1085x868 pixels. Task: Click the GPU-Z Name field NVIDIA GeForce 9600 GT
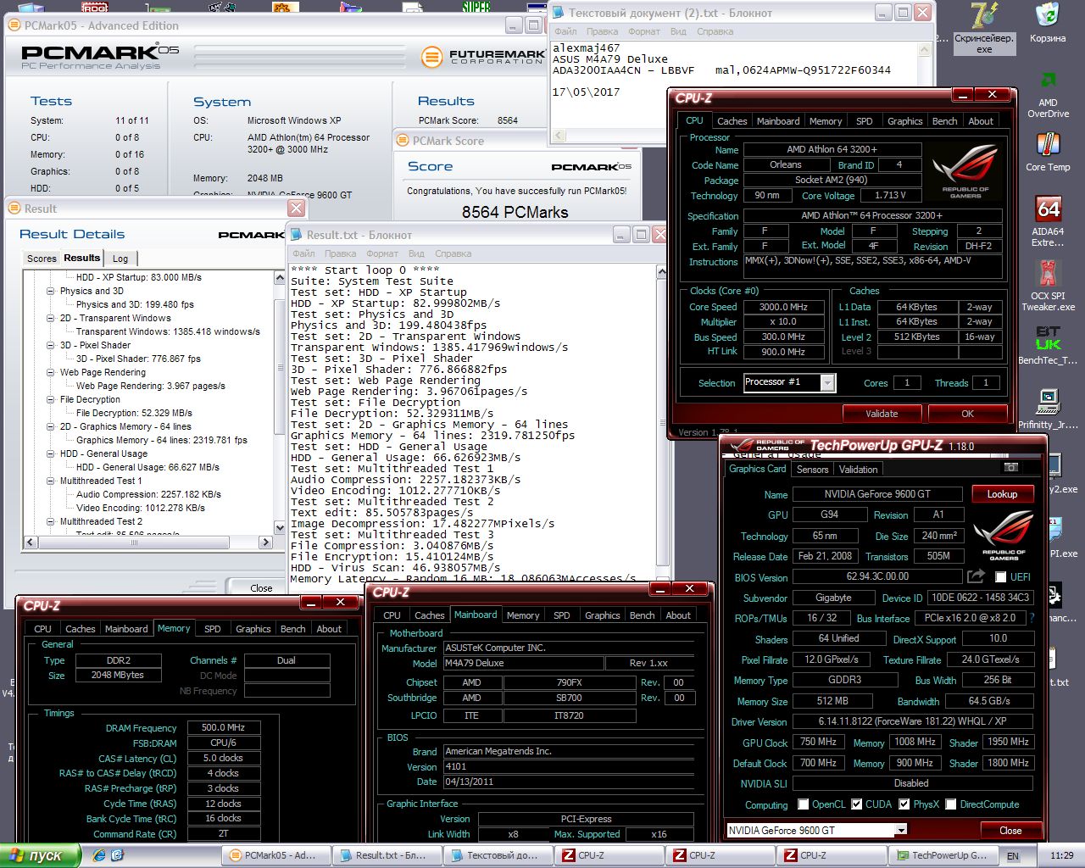tap(876, 494)
